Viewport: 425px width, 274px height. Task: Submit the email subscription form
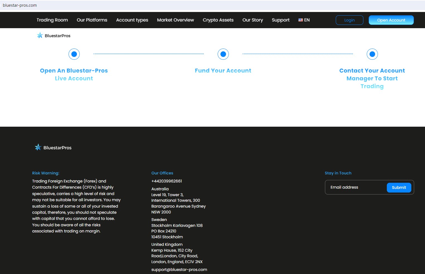pyautogui.click(x=399, y=188)
